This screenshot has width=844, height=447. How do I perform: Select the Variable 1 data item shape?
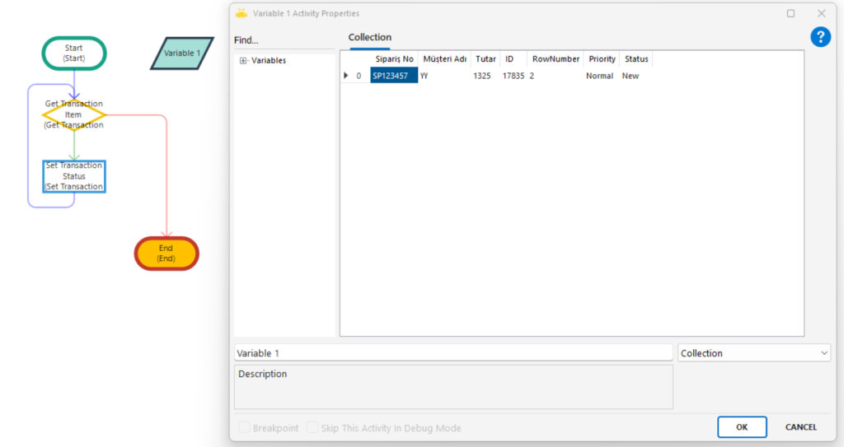click(x=182, y=54)
